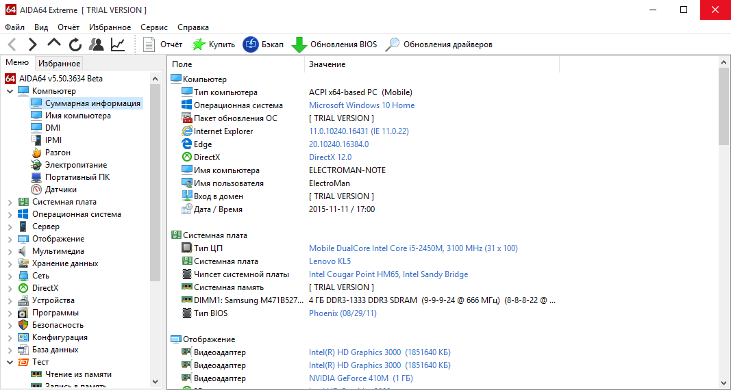Open user management via people icon

point(97,44)
